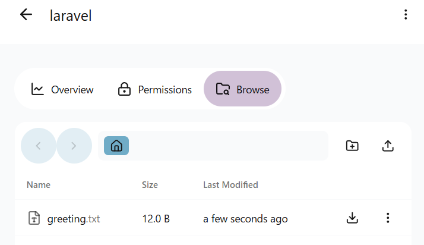Viewport: 424px width, 245px height.
Task: Switch to the Overview tab
Action: pyautogui.click(x=62, y=90)
